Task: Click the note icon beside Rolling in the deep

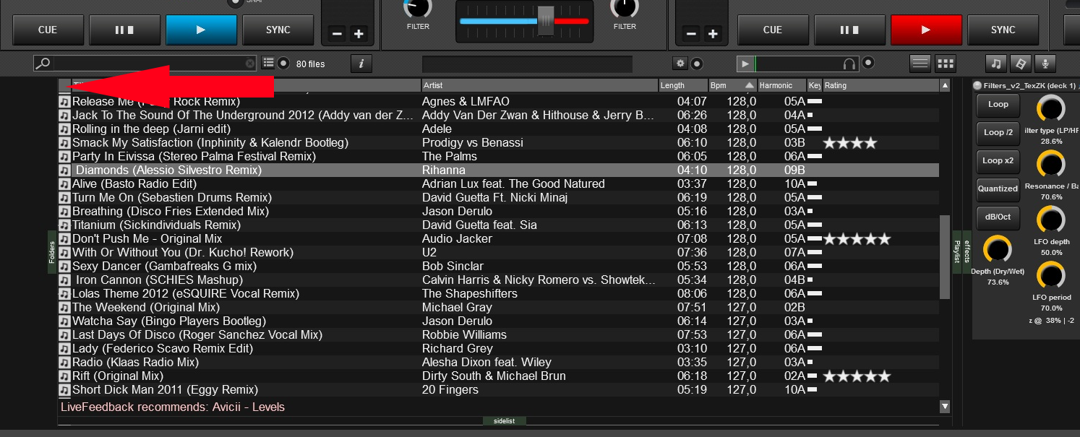Action: point(64,129)
